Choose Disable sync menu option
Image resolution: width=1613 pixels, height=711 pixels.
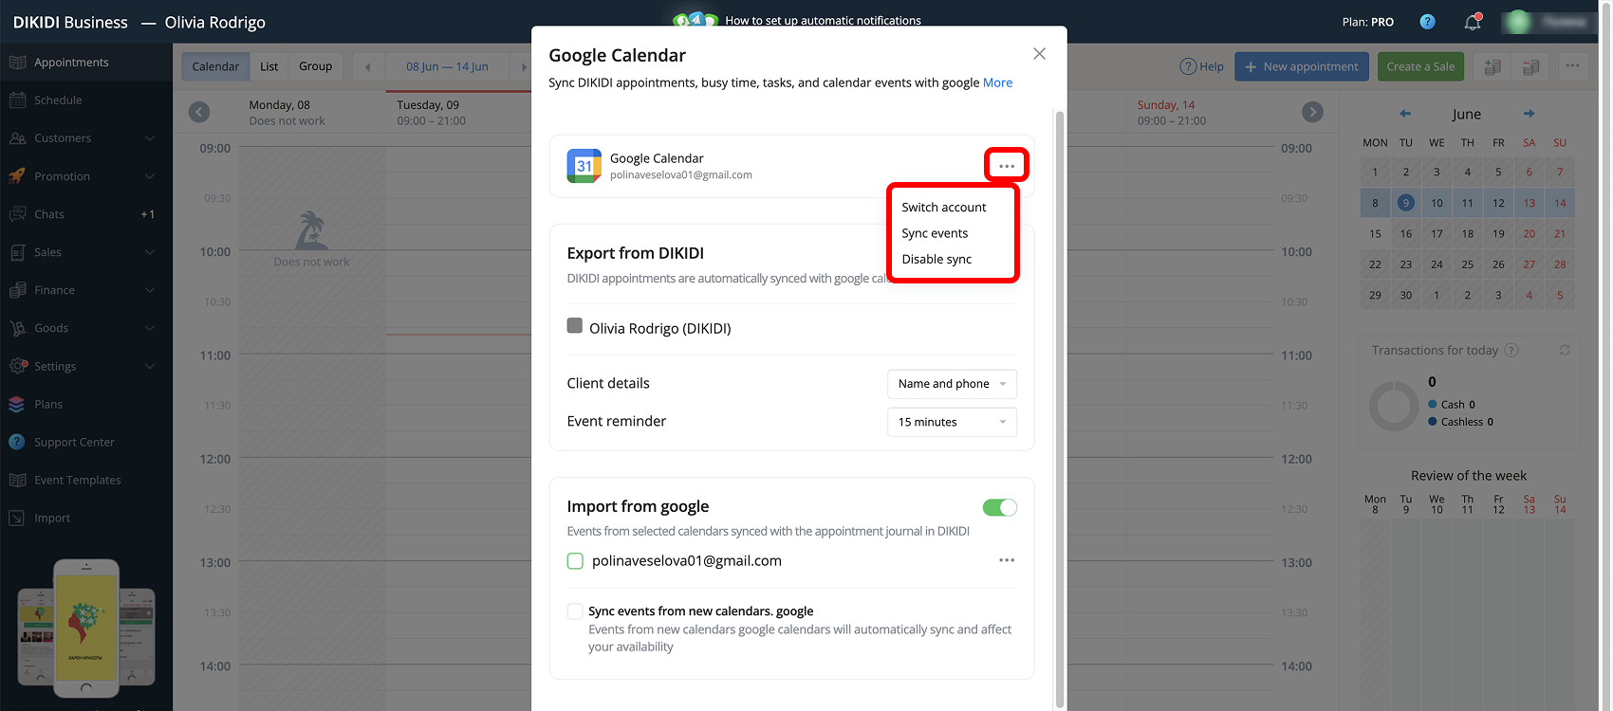pyautogui.click(x=936, y=260)
